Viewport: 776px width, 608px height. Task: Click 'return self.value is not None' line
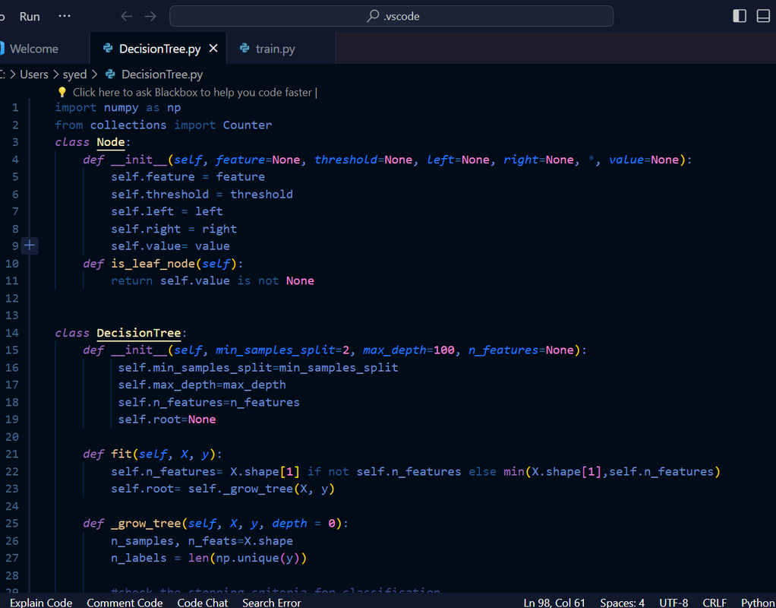(x=213, y=281)
